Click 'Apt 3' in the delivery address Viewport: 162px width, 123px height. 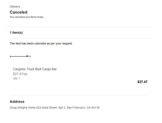62,108
